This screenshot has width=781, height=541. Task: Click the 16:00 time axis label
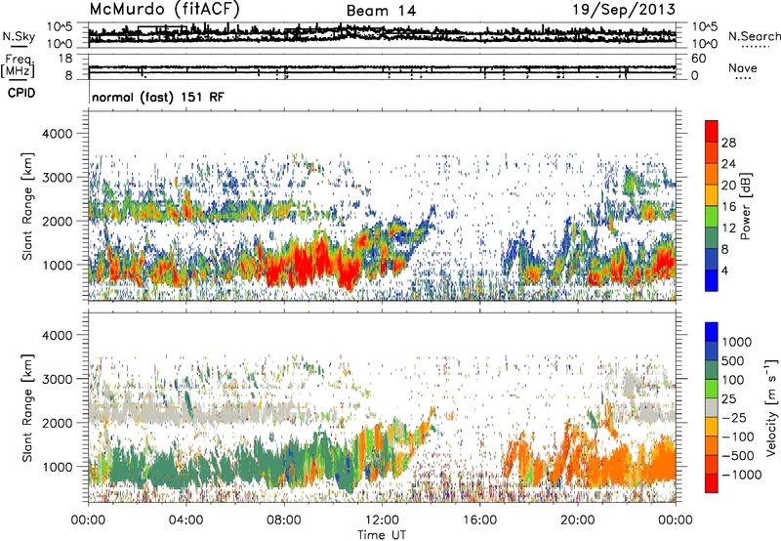[x=479, y=520]
